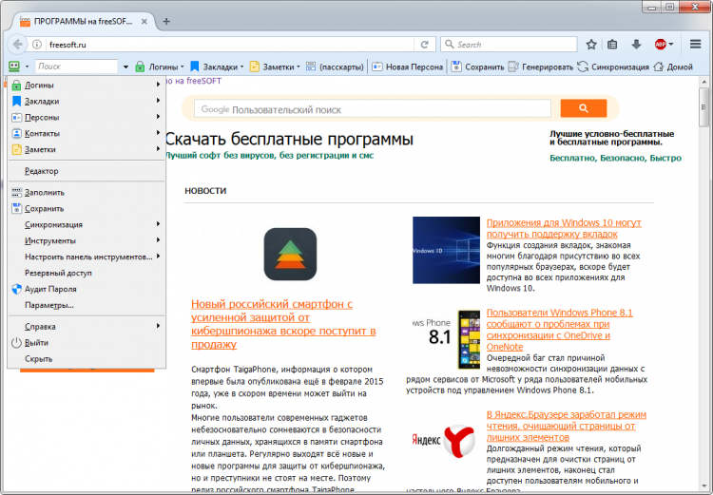
Task: Open the ABP dropdown arrow
Action: pos(671,45)
